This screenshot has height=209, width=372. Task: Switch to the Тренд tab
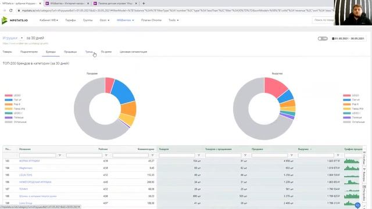point(89,52)
